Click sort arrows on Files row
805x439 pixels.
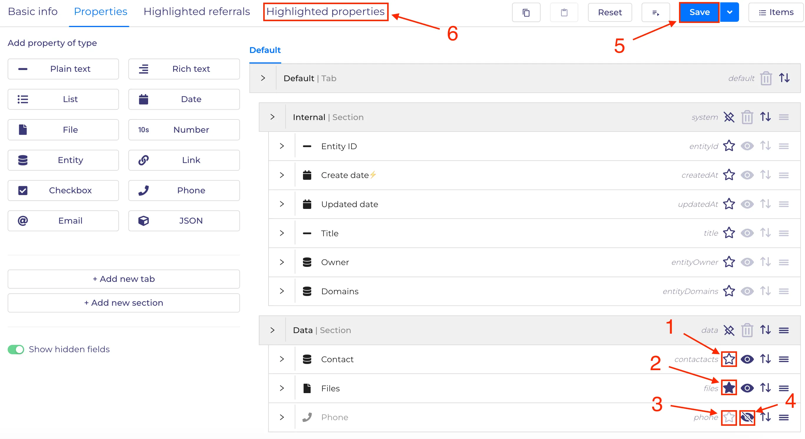tap(766, 388)
